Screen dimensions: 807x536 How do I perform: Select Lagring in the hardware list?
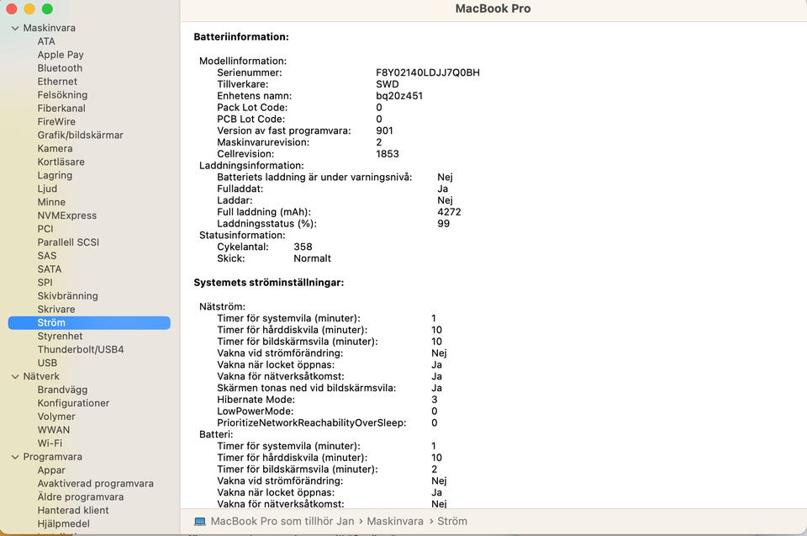pos(55,175)
